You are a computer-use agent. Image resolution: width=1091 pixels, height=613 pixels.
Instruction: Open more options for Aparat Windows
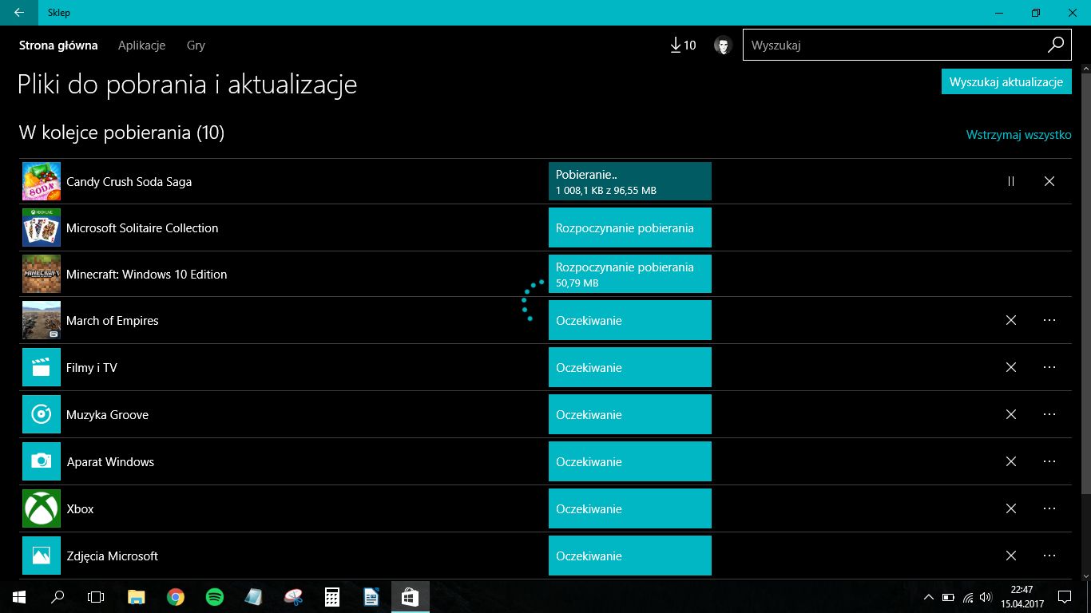pos(1049,461)
